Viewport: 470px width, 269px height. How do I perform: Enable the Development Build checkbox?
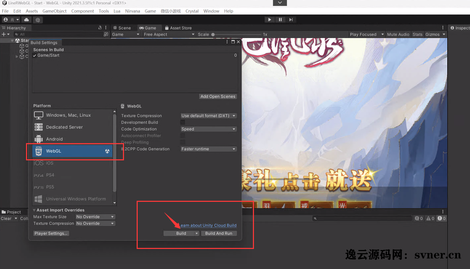tap(183, 122)
